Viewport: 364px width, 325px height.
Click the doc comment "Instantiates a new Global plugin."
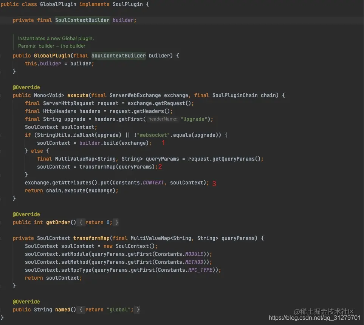tap(56, 38)
